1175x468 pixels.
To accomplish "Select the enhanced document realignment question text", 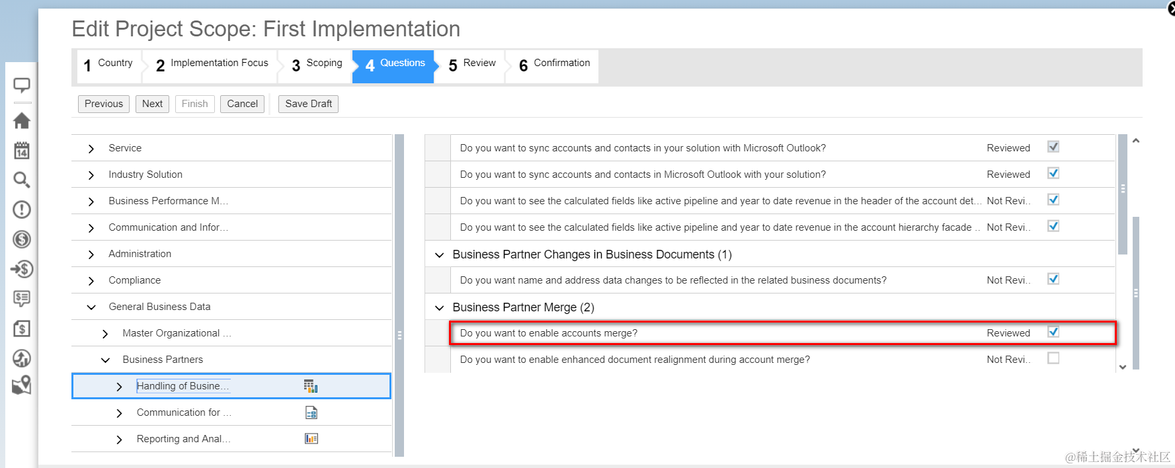I will pos(635,360).
